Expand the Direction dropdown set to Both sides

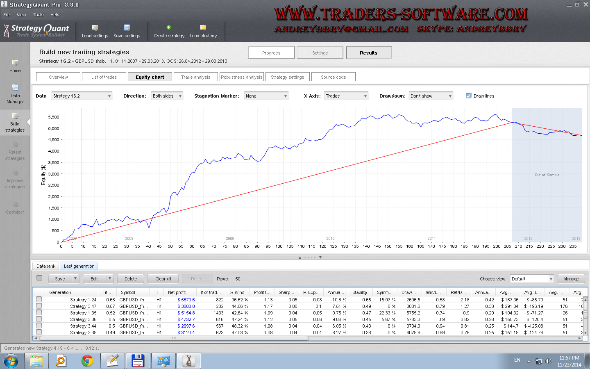(167, 96)
